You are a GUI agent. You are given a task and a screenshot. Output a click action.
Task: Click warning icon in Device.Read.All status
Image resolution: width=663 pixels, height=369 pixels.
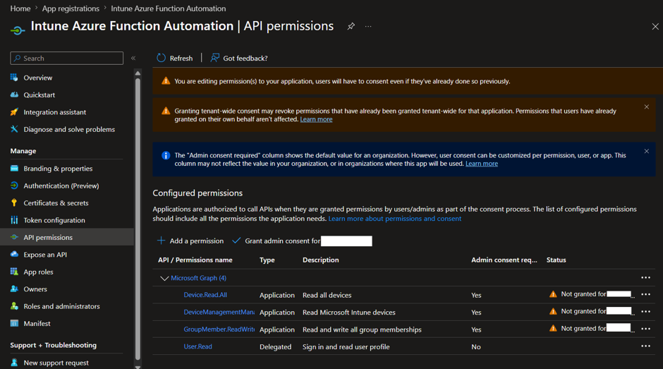coord(553,294)
